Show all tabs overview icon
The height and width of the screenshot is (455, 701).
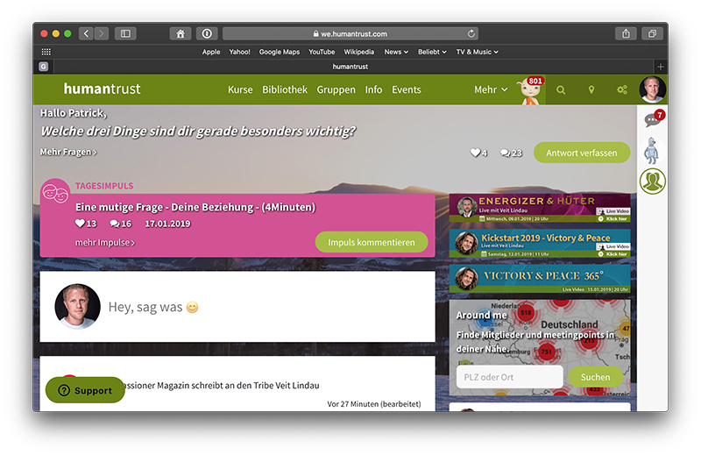(652, 33)
